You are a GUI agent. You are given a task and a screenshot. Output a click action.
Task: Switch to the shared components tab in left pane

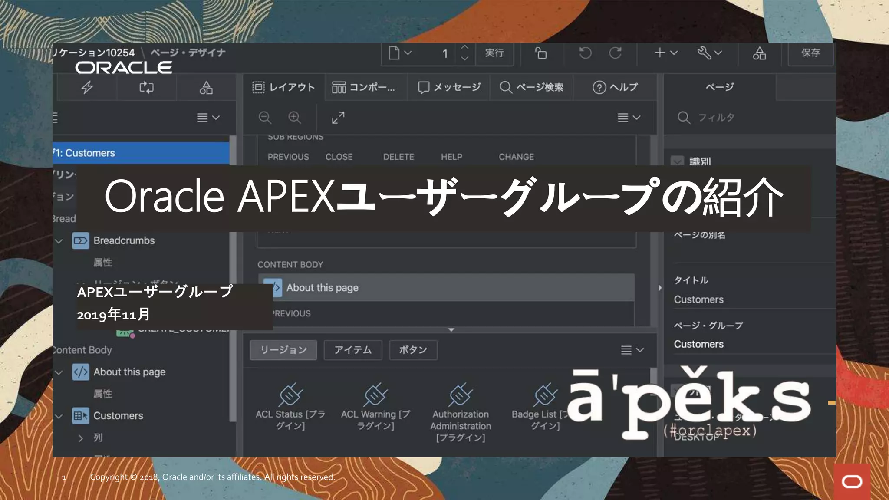pos(206,88)
